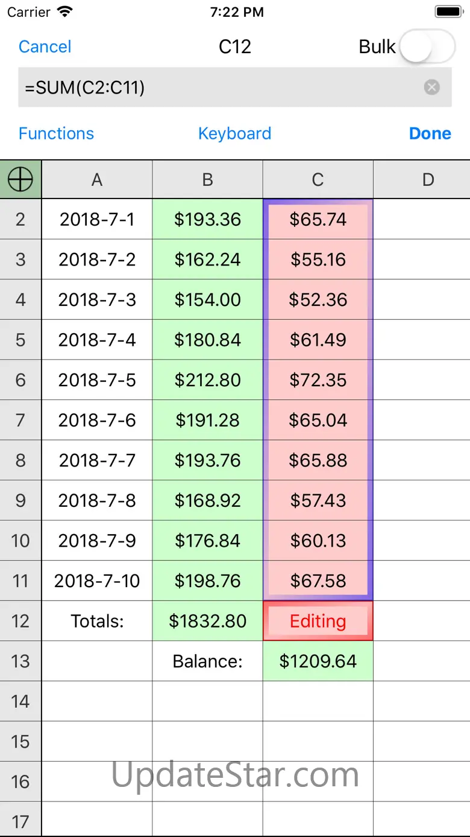
Task: Select column B header
Action: click(207, 179)
